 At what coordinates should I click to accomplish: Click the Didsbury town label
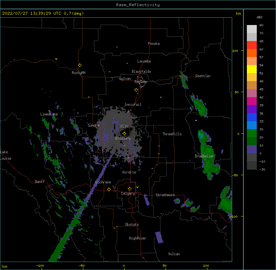123,138
